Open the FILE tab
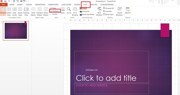Screen dimensions: 180x95 coord(4,5)
